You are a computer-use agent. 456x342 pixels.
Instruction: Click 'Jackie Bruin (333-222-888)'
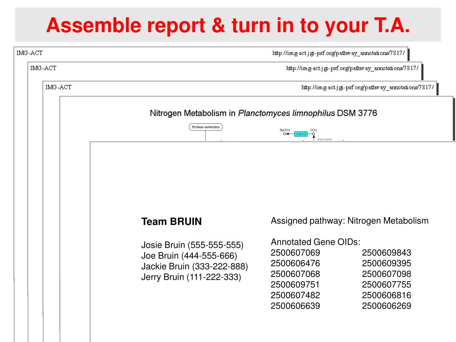(195, 267)
